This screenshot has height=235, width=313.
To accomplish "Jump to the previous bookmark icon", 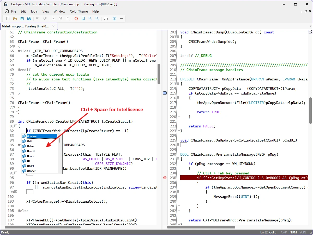I will point(97,19).
